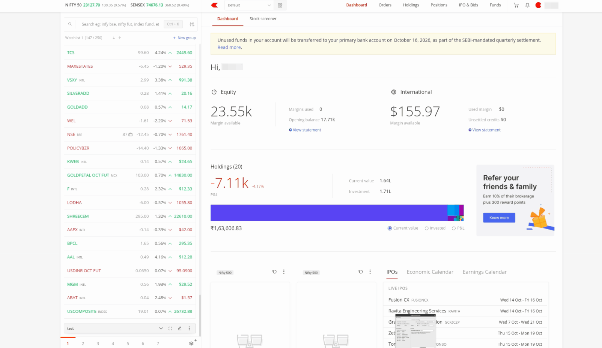Open View statement under International
The width and height of the screenshot is (602, 348).
[485, 130]
